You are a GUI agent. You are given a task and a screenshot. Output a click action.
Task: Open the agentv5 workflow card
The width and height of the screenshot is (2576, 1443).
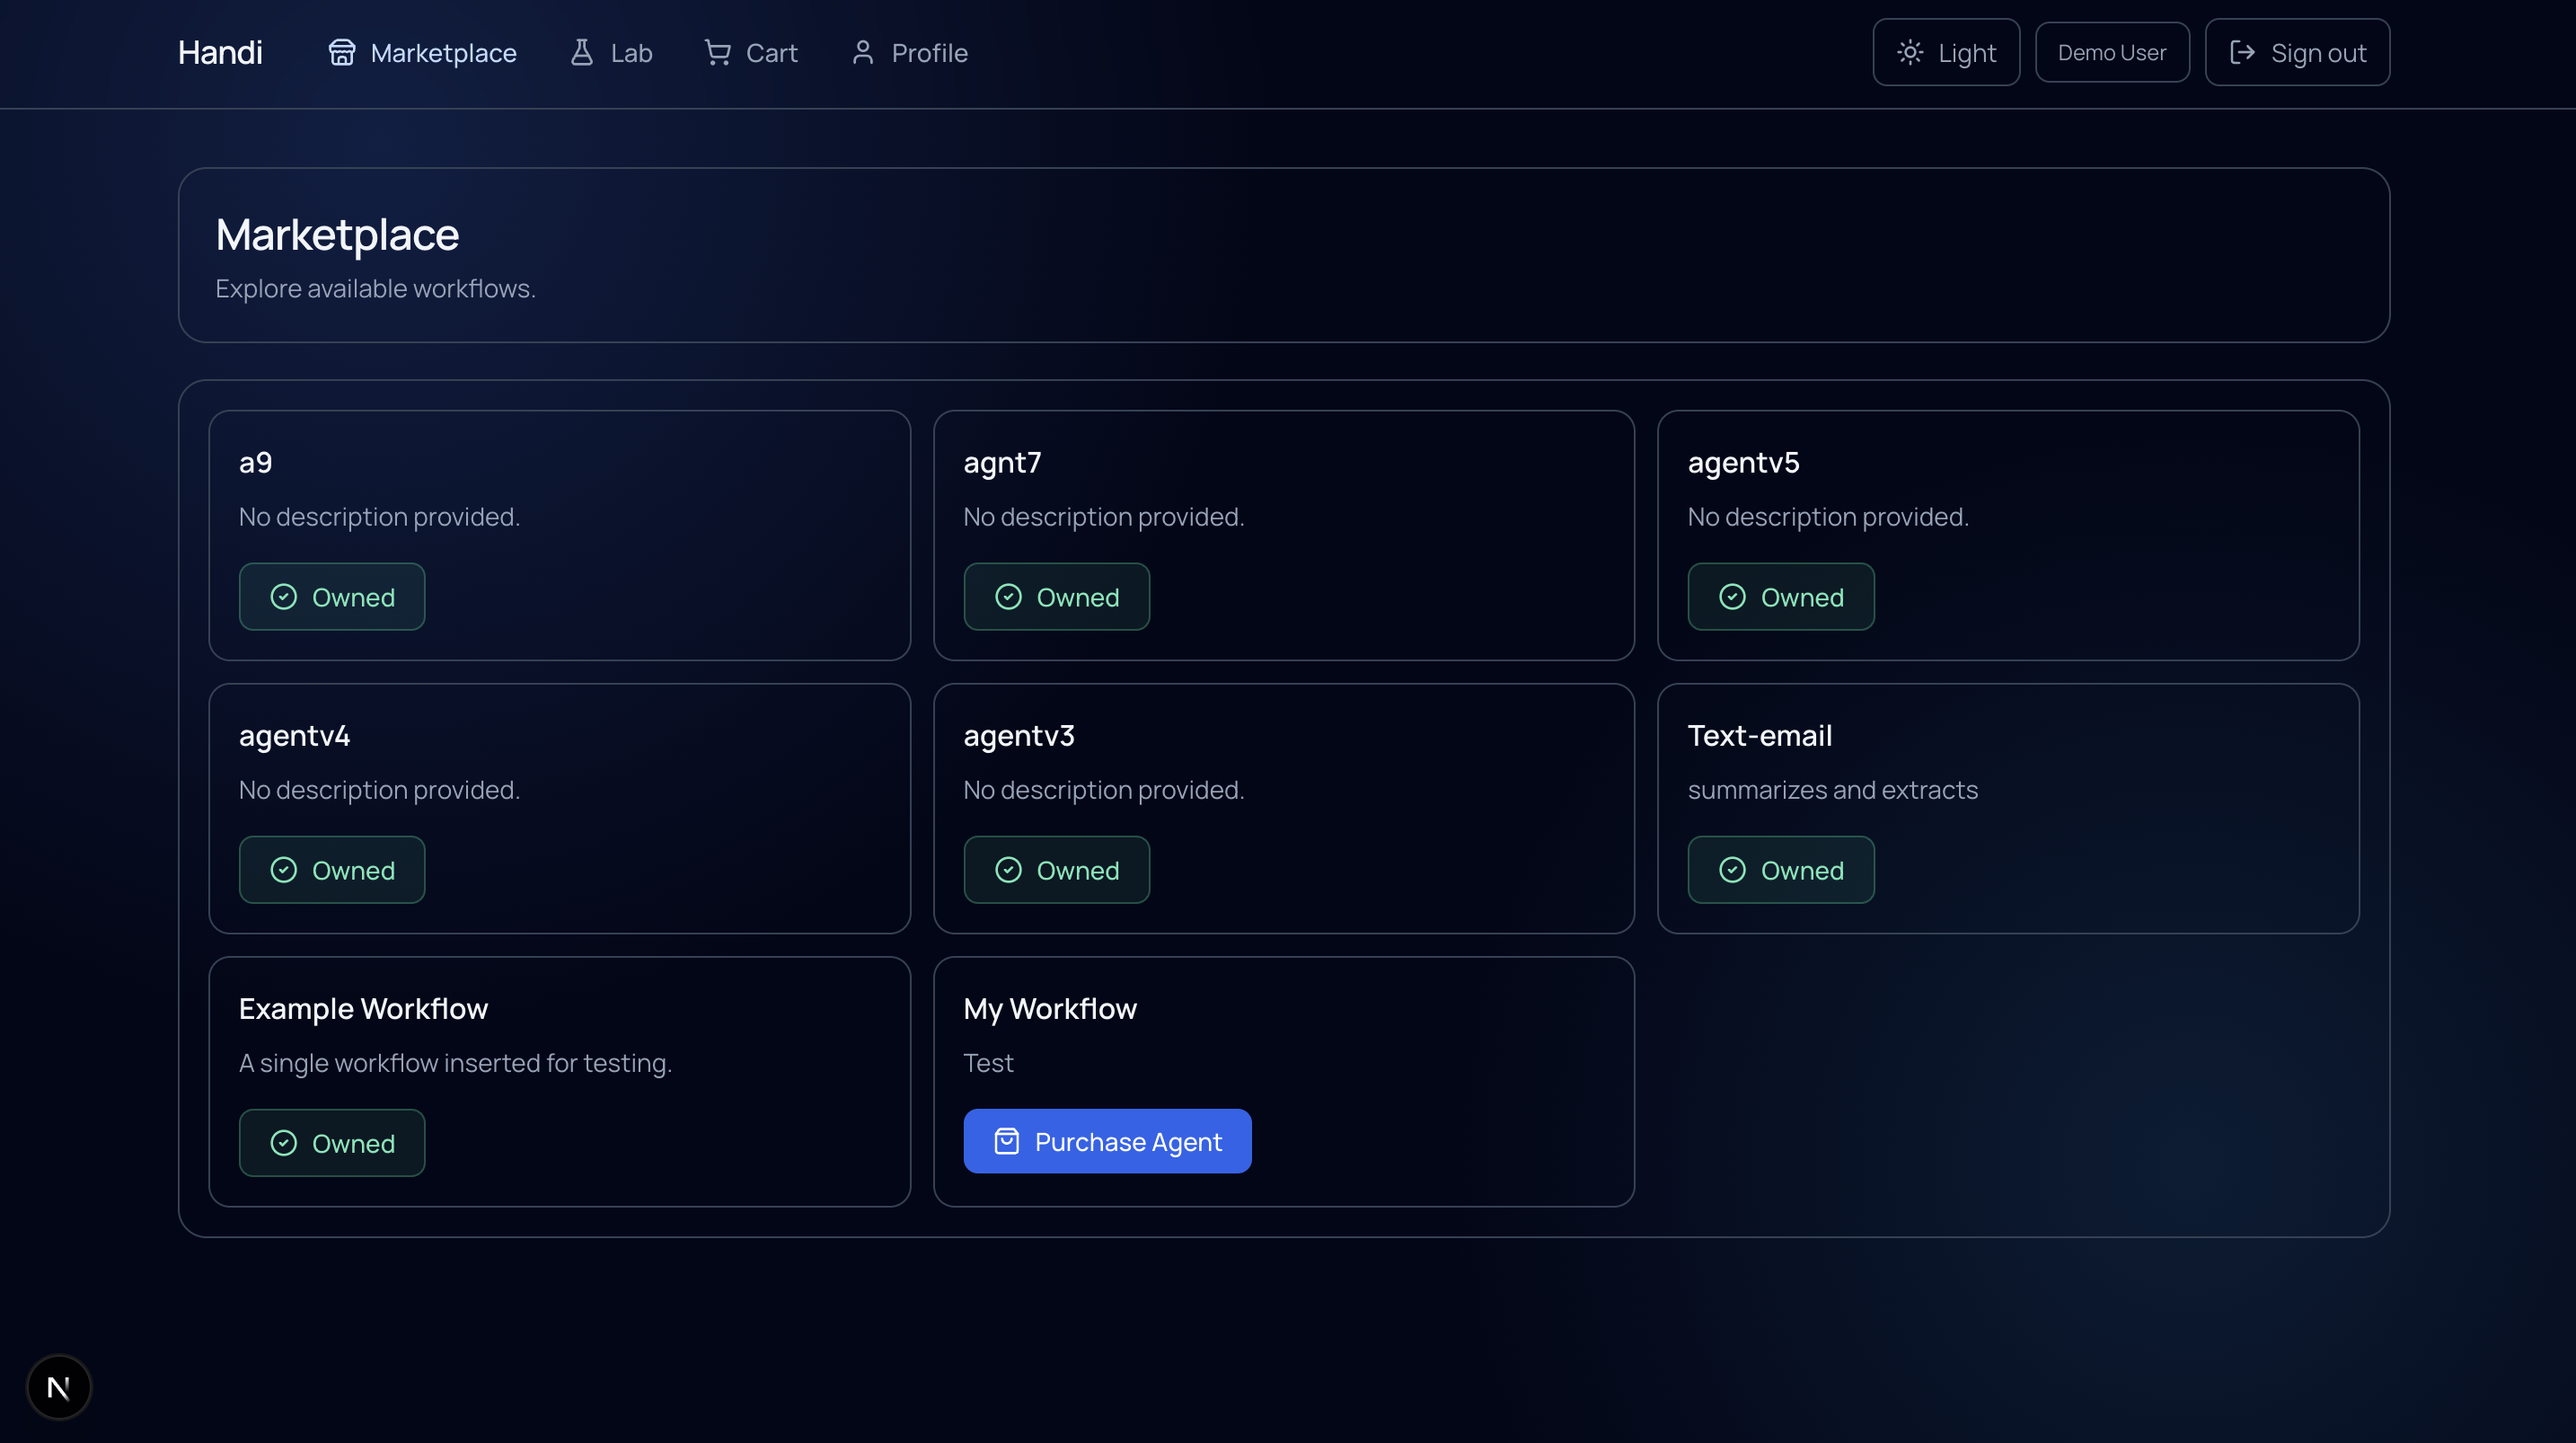[x=1743, y=463]
